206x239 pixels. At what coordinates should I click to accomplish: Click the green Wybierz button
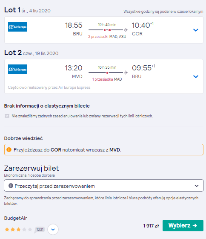pos(183,225)
